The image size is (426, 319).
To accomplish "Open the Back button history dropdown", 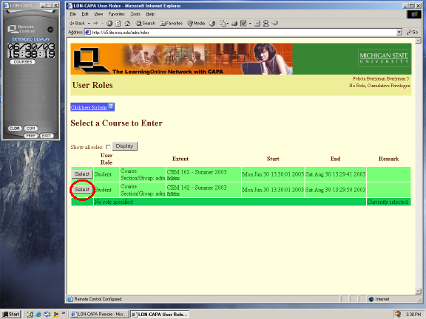I will point(89,24).
